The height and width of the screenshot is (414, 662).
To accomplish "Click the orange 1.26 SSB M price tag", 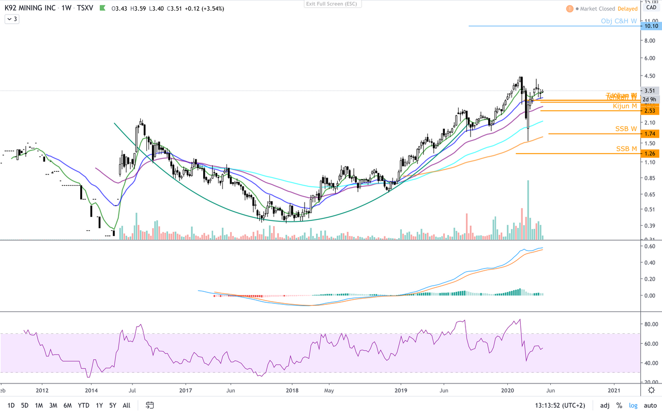I will coord(651,154).
